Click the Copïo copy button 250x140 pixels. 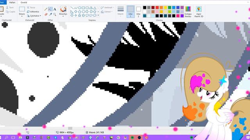[11, 12]
